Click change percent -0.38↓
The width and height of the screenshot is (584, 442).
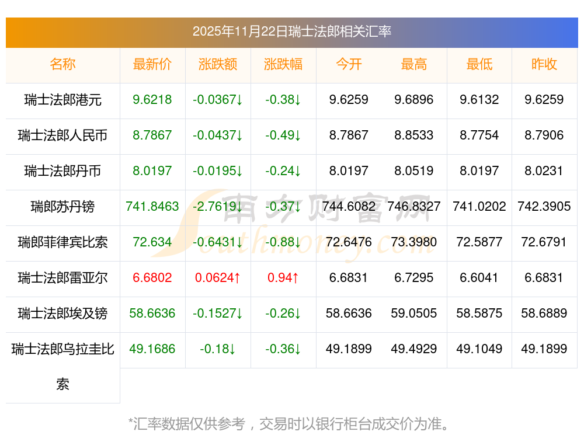coord(283,99)
